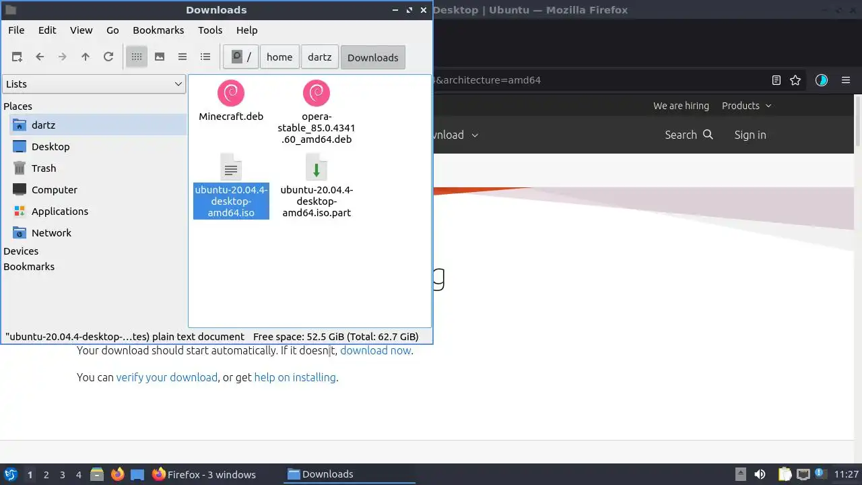The image size is (862, 485).
Task: Click the Firefox half-circle toolbar icon
Action: pyautogui.click(x=821, y=80)
